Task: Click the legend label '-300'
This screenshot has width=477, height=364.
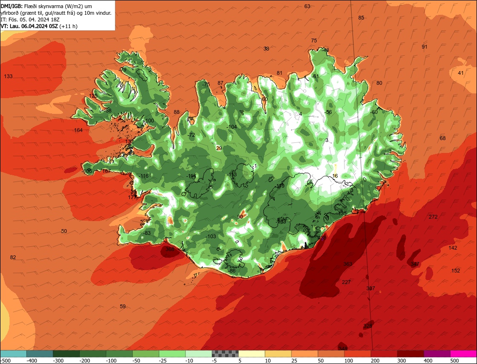Action: click(x=58, y=361)
